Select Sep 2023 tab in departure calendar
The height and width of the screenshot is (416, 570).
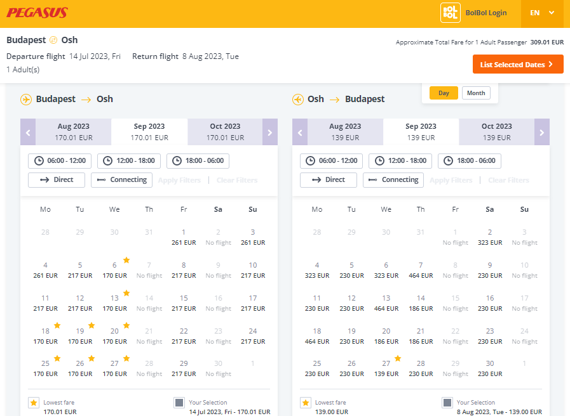[x=149, y=132]
